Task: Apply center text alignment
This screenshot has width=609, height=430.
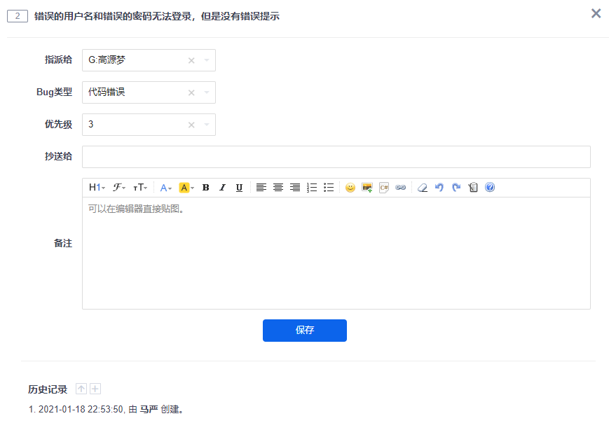Action: point(278,187)
